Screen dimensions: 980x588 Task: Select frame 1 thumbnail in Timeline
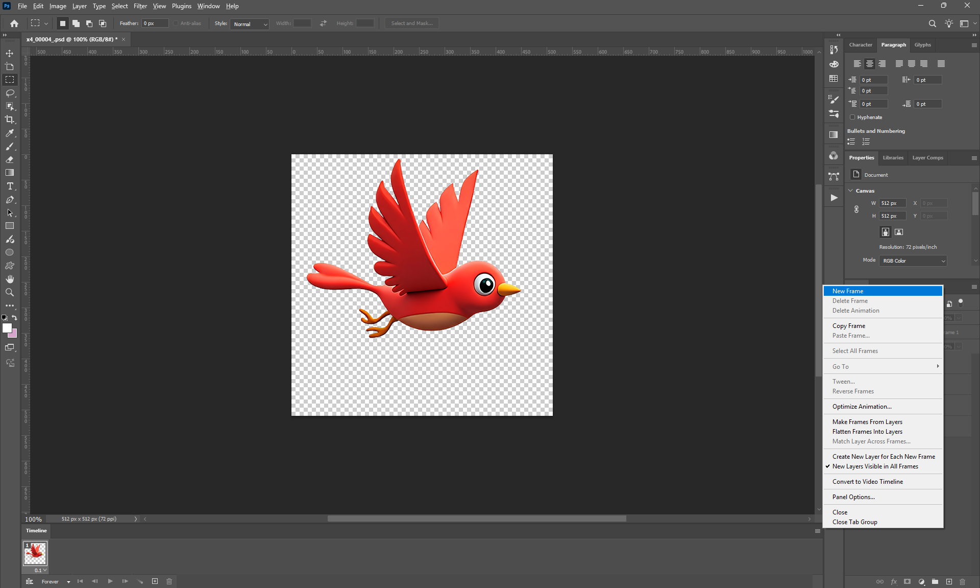(x=35, y=553)
